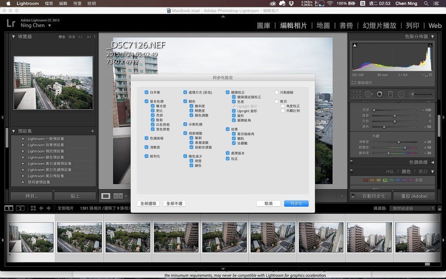Switch to the second monitor display icon

[20, 208]
